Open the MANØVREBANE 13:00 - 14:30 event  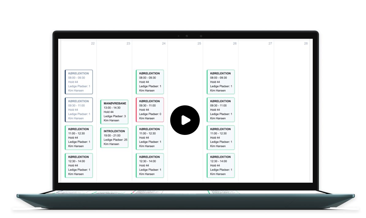tap(114, 112)
